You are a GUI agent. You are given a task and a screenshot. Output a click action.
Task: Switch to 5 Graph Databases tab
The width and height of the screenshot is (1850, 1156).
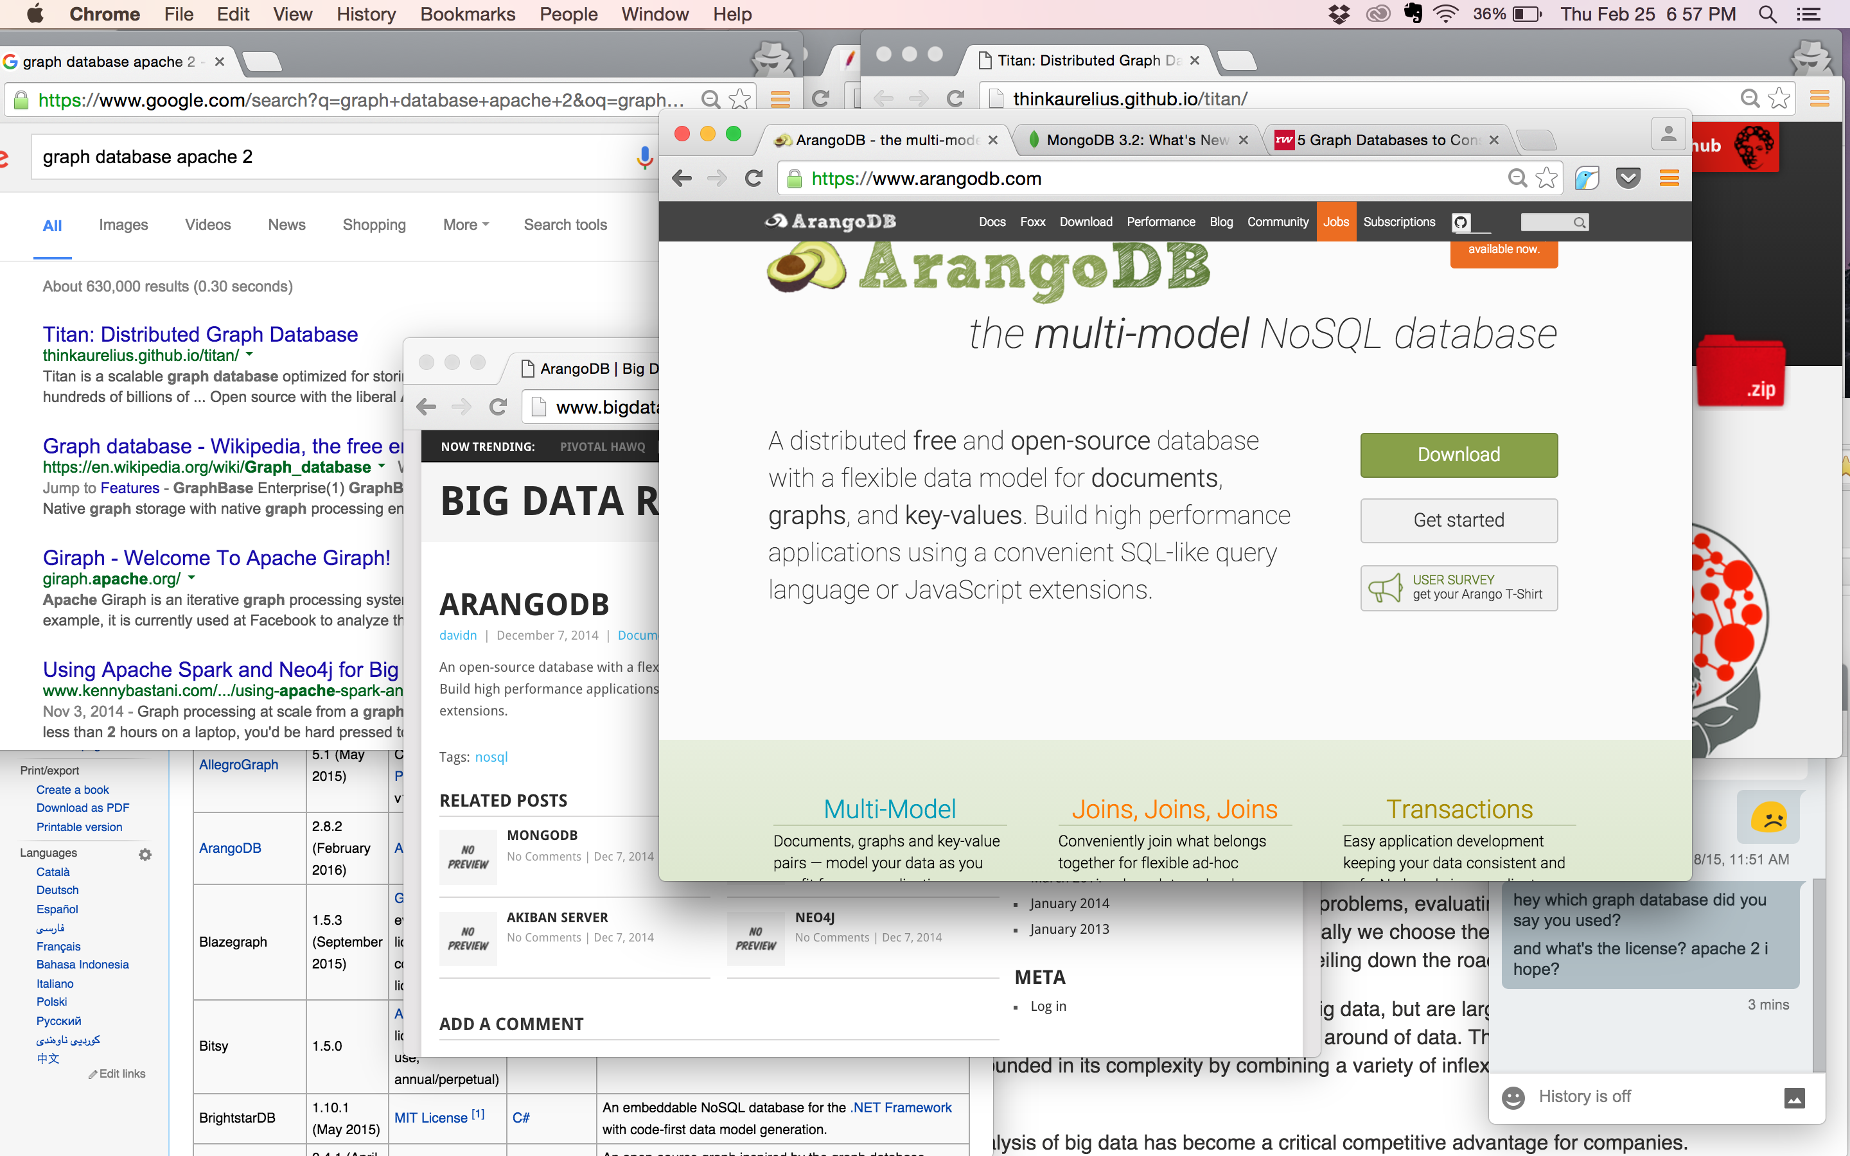click(1387, 140)
